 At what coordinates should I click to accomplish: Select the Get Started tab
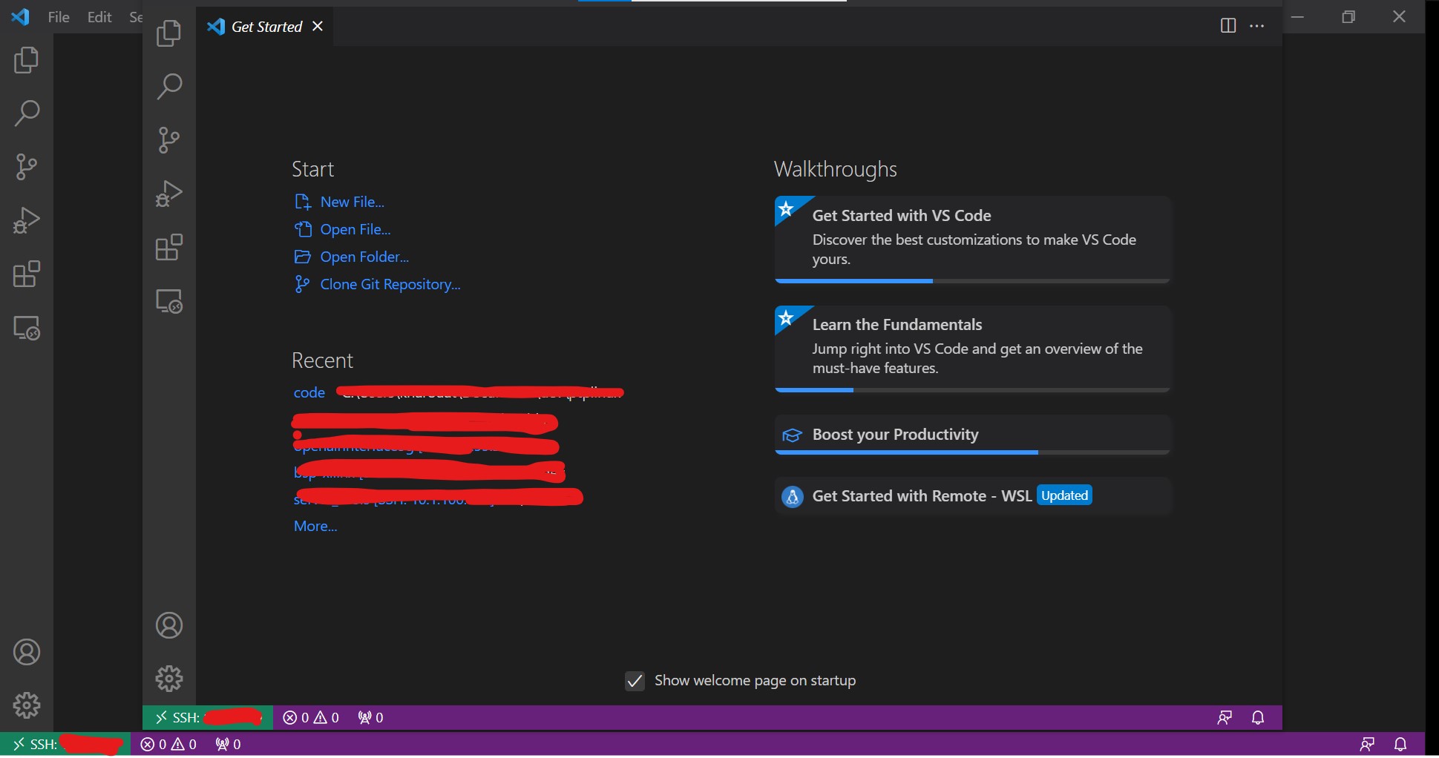coord(266,26)
